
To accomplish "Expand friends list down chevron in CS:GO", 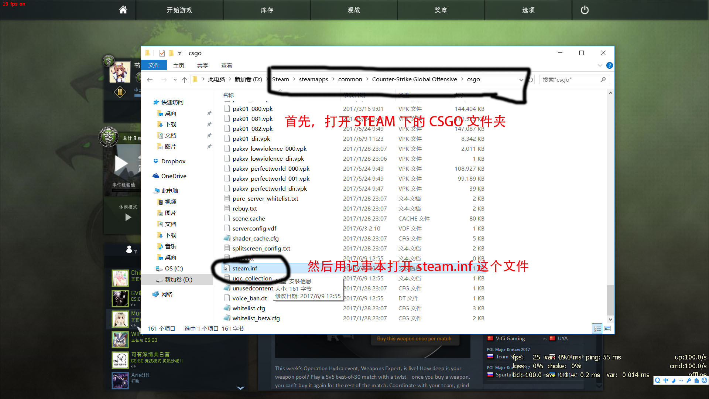I will point(240,388).
